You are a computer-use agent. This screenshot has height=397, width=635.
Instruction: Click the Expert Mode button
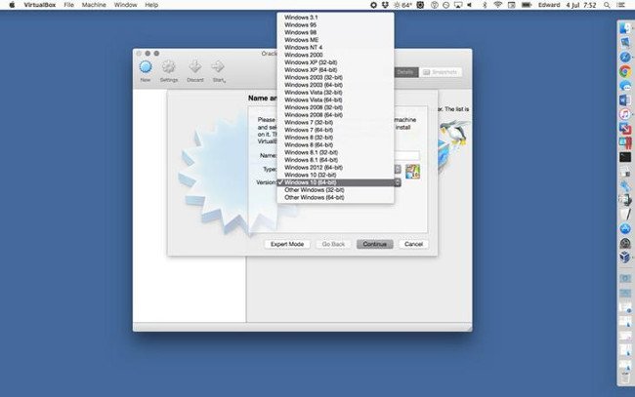tap(287, 244)
